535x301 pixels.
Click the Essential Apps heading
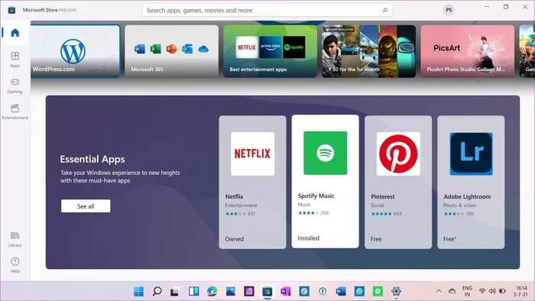(92, 159)
